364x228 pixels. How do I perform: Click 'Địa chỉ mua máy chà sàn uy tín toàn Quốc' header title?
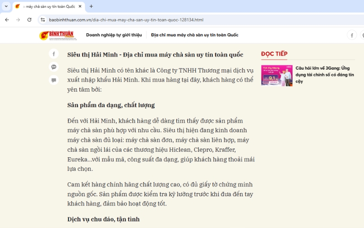[195, 35]
